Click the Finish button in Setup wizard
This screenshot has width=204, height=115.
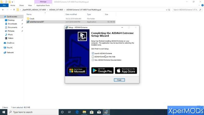click(119, 80)
